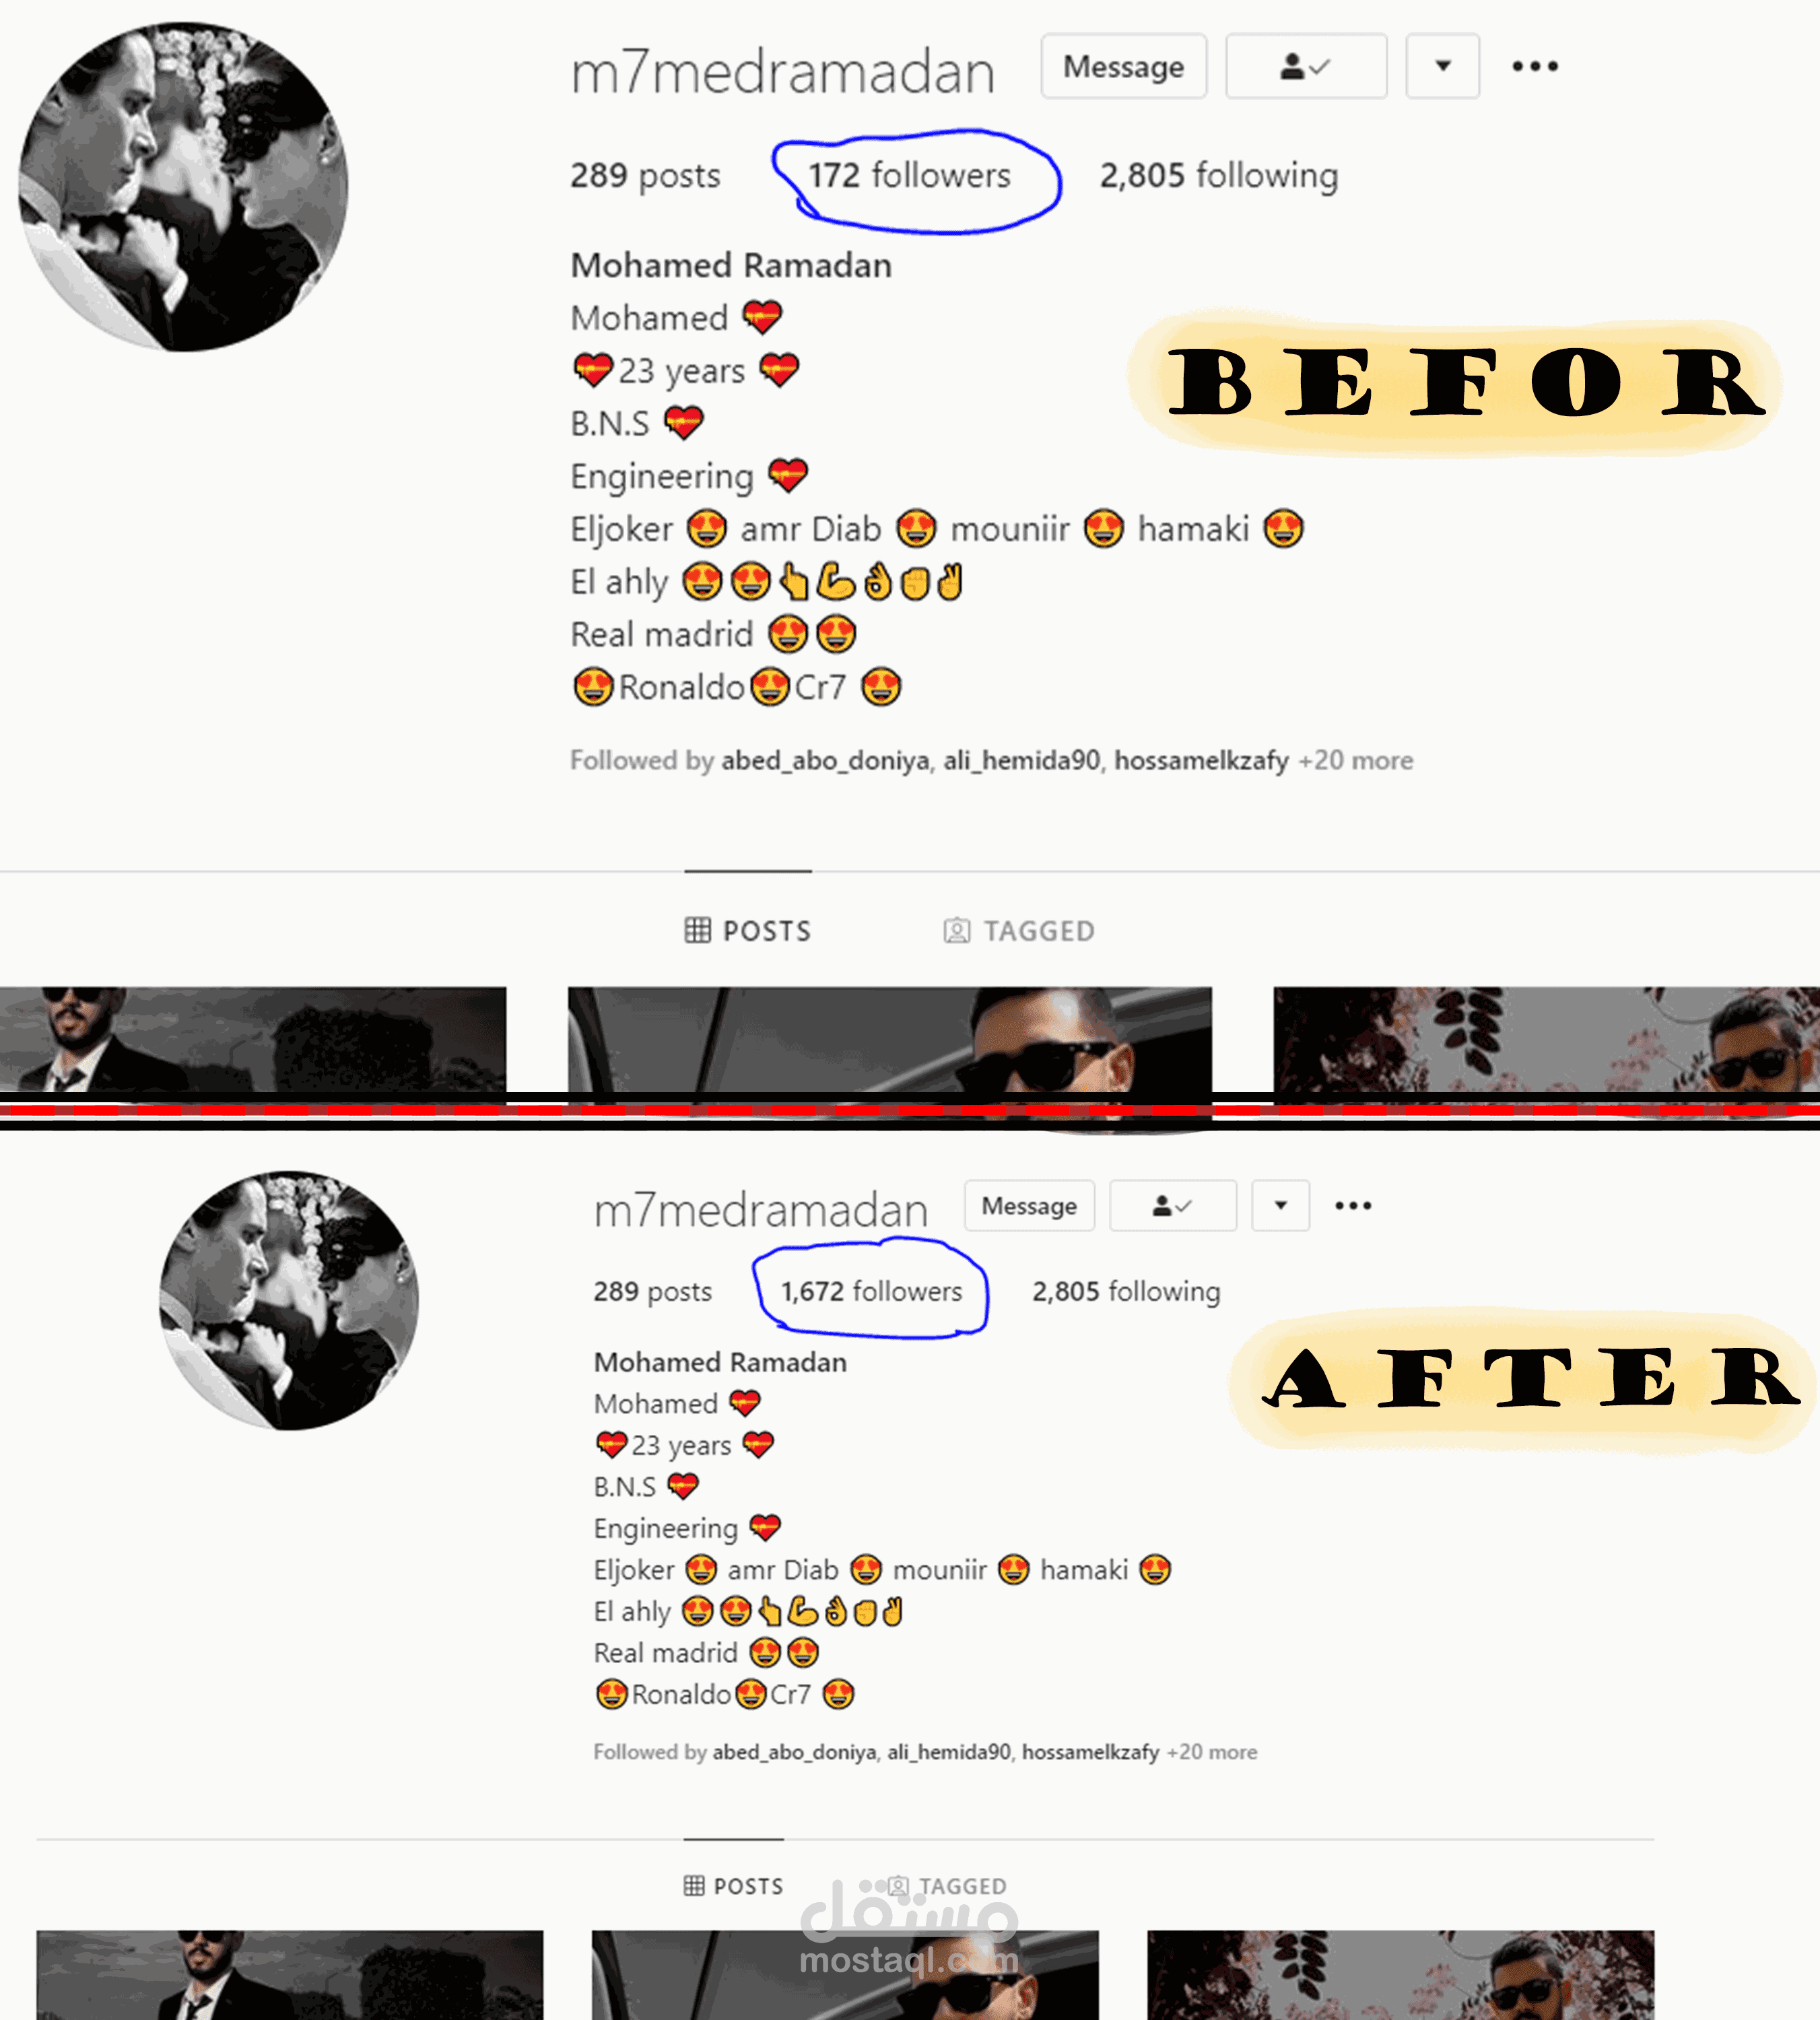Open the 2,805 following list in top profile
The image size is (1820, 2020).
[1219, 176]
